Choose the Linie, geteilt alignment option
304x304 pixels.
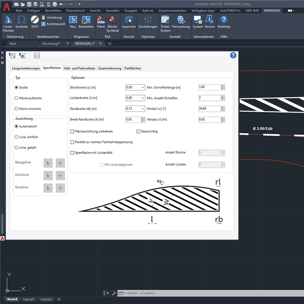16,148
